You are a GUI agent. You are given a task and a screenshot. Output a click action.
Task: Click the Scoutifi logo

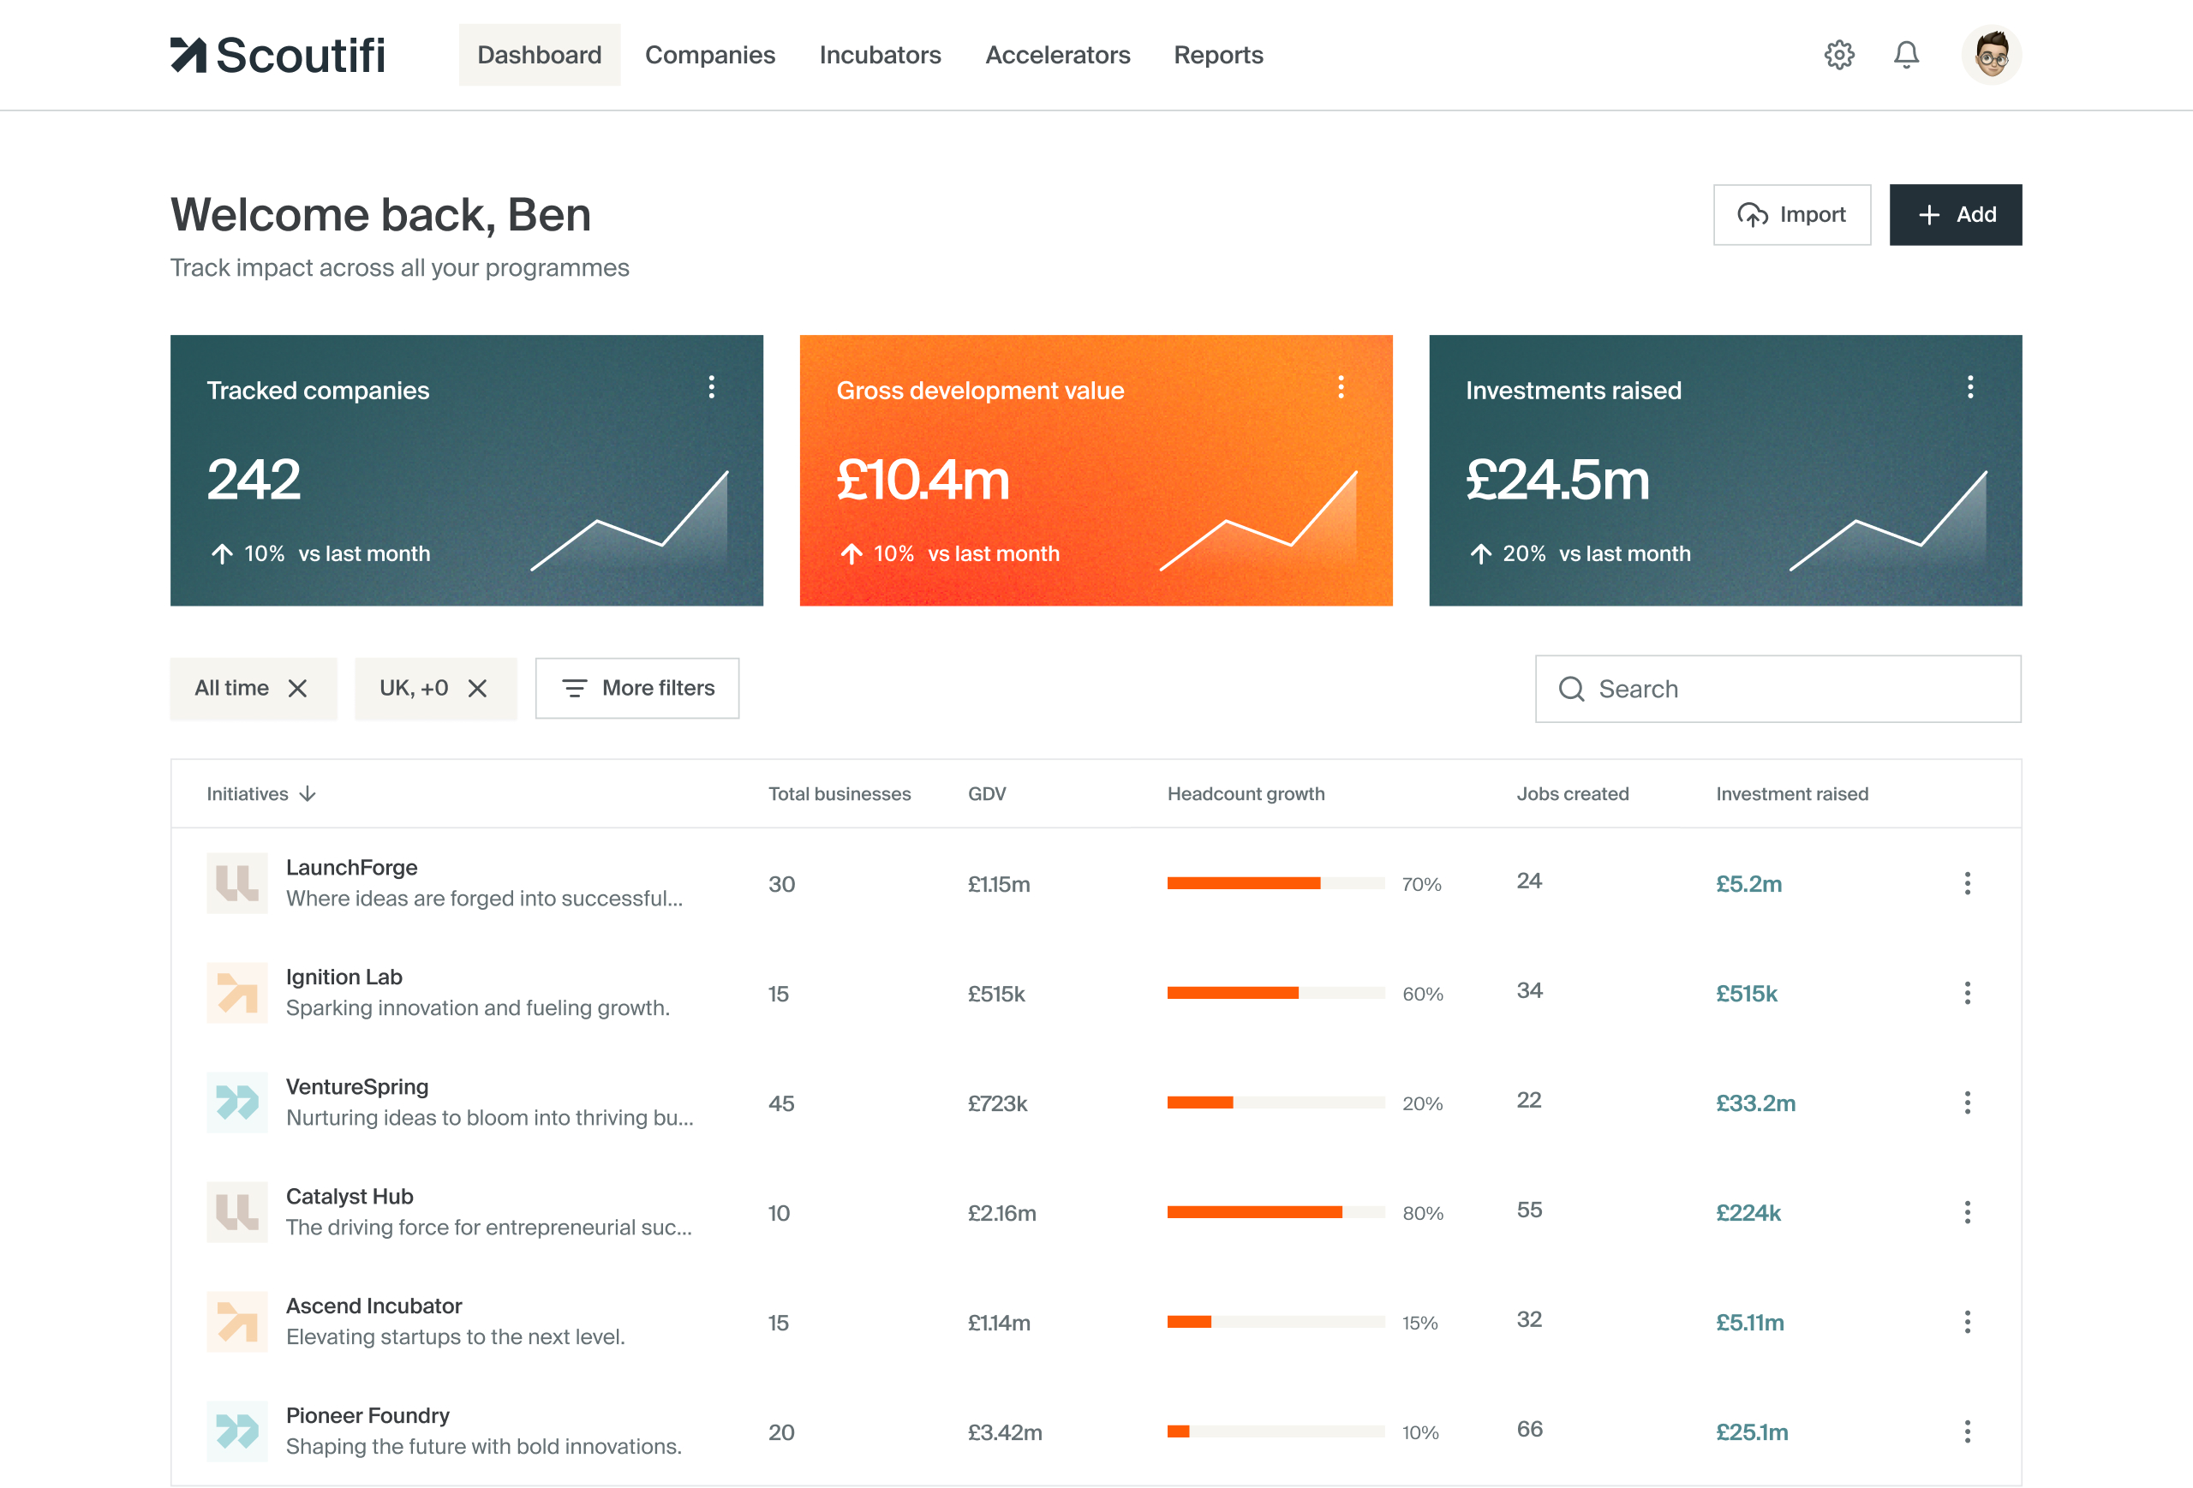point(278,55)
